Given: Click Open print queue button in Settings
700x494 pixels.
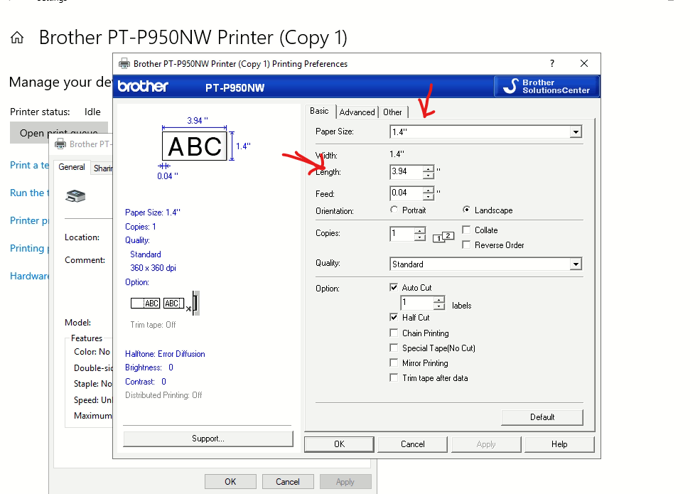Looking at the screenshot, I should click(59, 133).
